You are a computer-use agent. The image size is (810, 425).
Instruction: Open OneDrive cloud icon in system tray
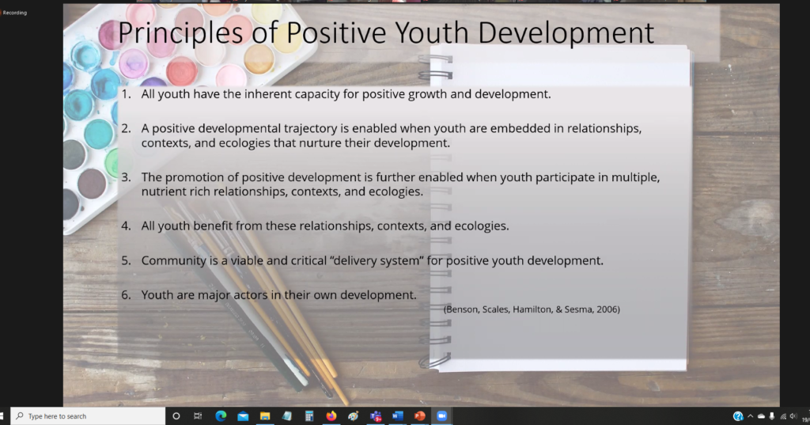click(761, 416)
